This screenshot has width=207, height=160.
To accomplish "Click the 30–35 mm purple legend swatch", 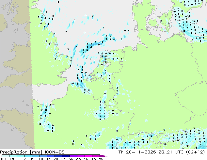I will click(x=73, y=156).
